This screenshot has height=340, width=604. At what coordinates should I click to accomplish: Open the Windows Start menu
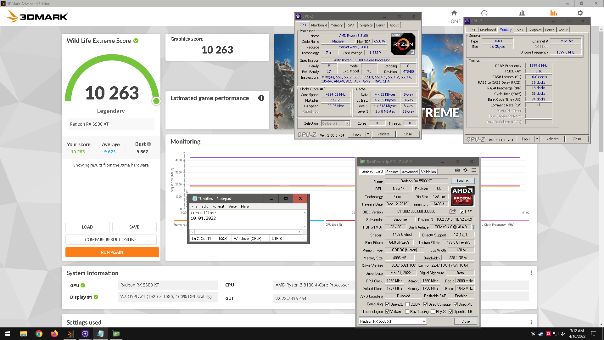8,334
